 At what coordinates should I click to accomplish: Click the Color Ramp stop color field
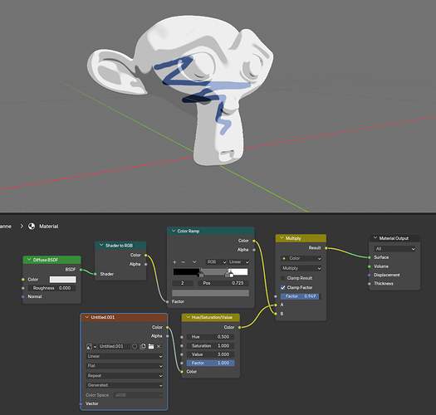(210, 293)
